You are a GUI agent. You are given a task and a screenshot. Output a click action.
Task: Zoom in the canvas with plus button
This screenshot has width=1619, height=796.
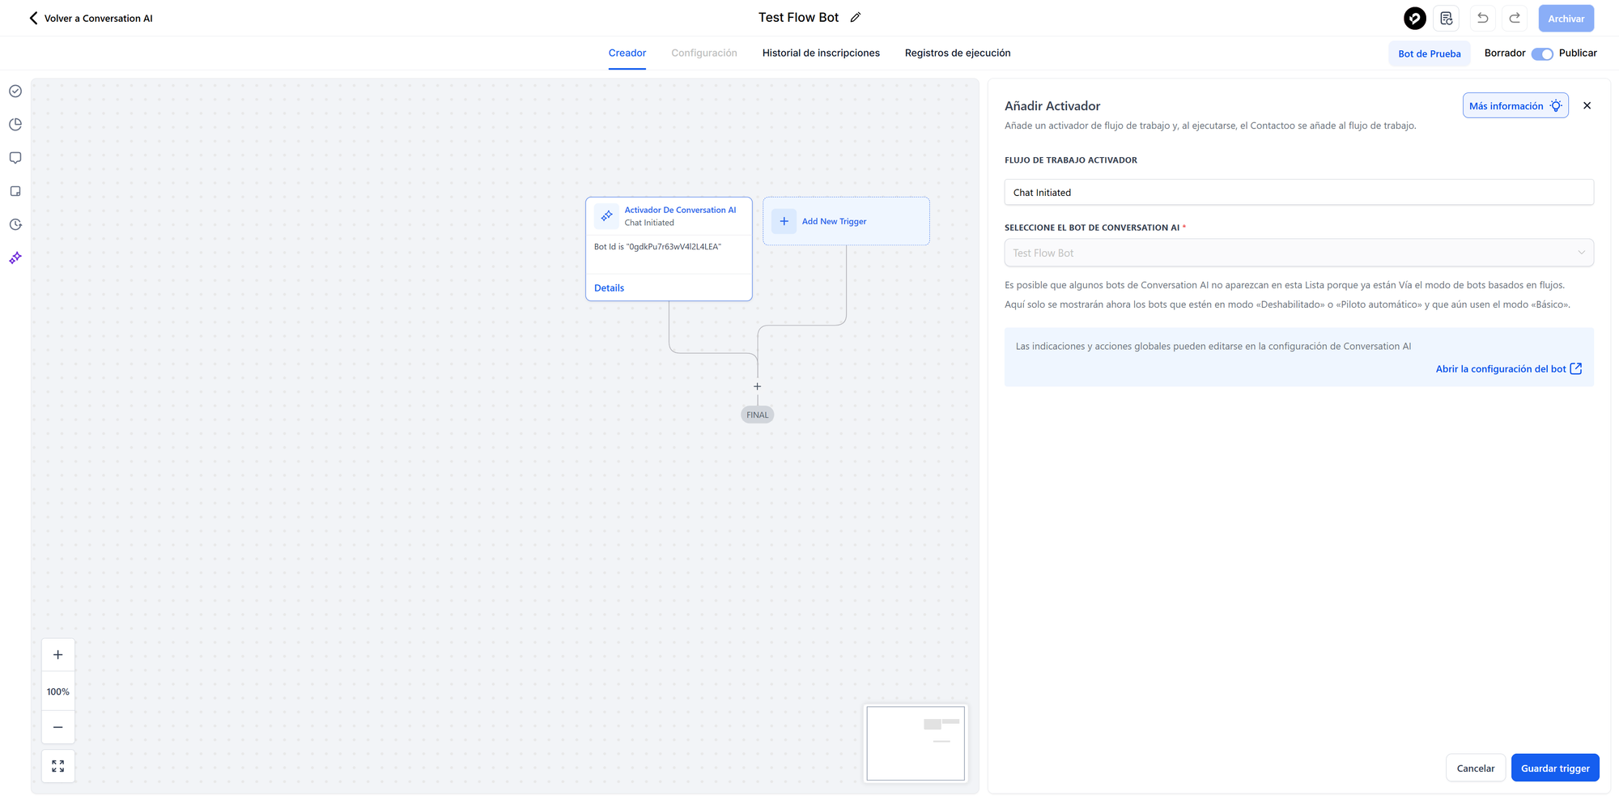[58, 655]
